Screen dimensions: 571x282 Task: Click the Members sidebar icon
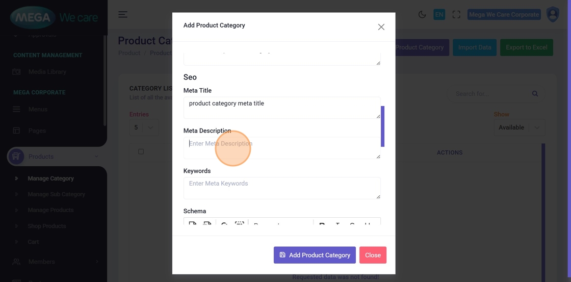[16, 262]
